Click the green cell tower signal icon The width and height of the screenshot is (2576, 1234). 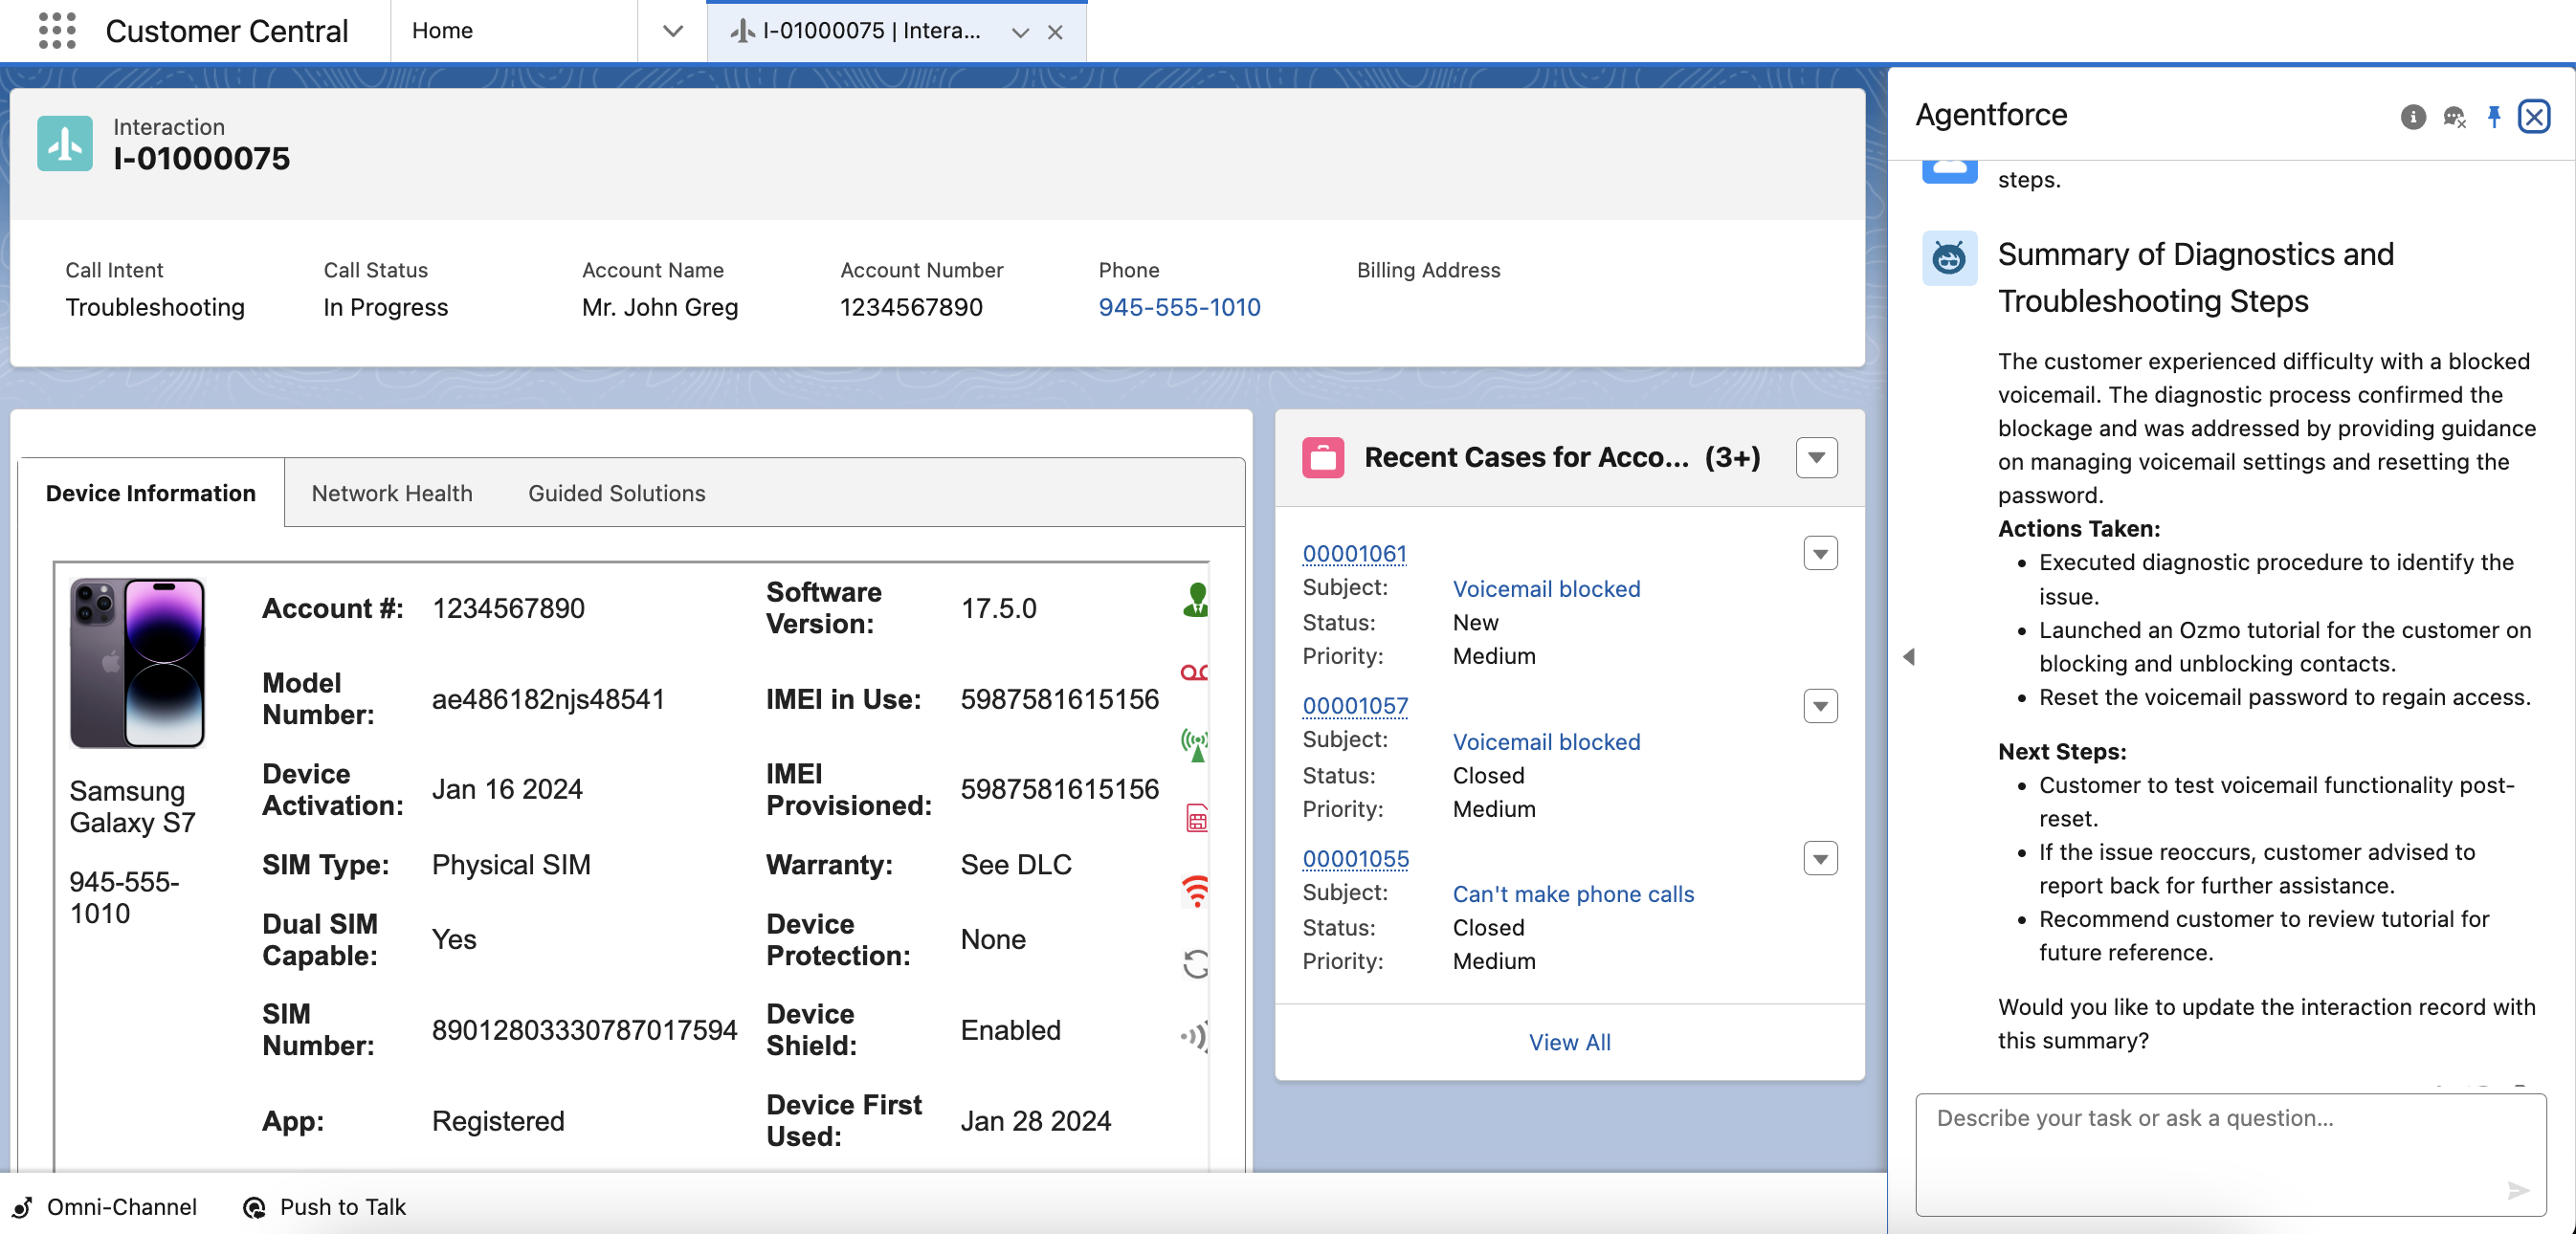pyautogui.click(x=1194, y=745)
